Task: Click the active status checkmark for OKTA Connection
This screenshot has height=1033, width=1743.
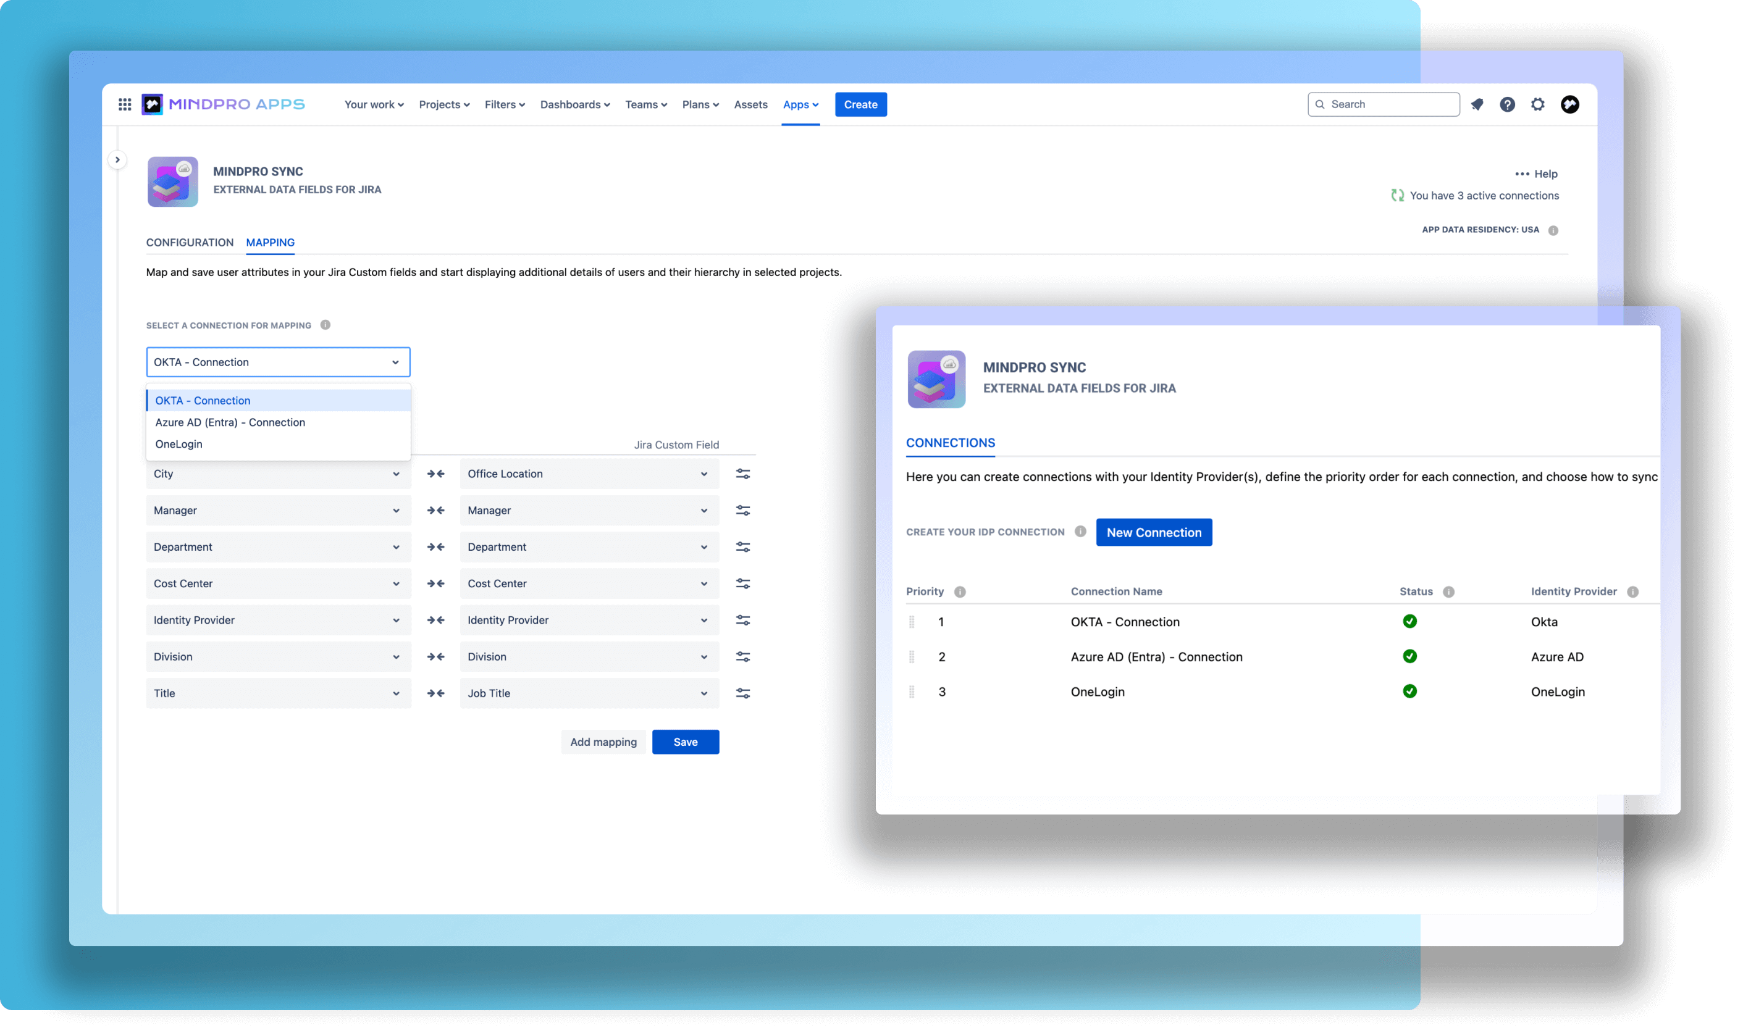Action: click(1411, 621)
